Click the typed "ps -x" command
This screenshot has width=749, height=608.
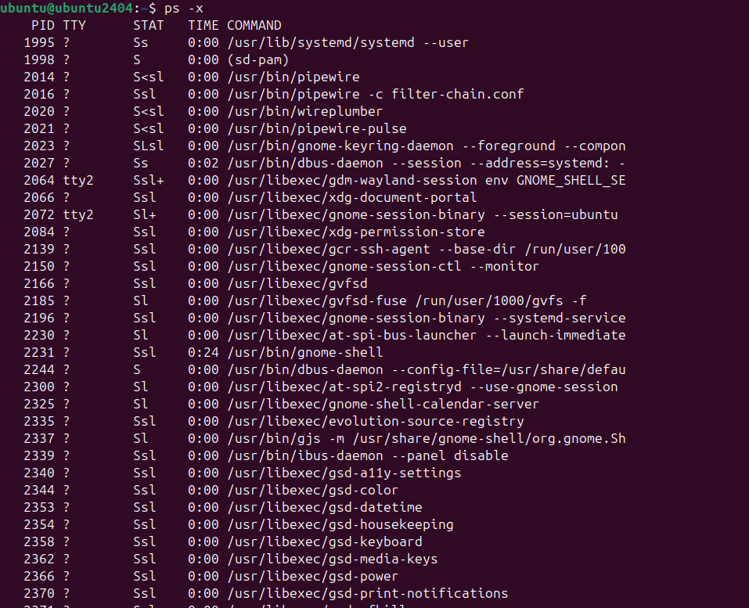[187, 8]
